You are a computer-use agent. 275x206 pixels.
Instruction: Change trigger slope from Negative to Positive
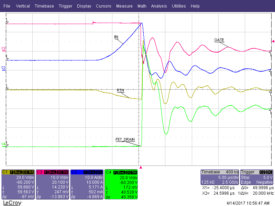(264, 182)
